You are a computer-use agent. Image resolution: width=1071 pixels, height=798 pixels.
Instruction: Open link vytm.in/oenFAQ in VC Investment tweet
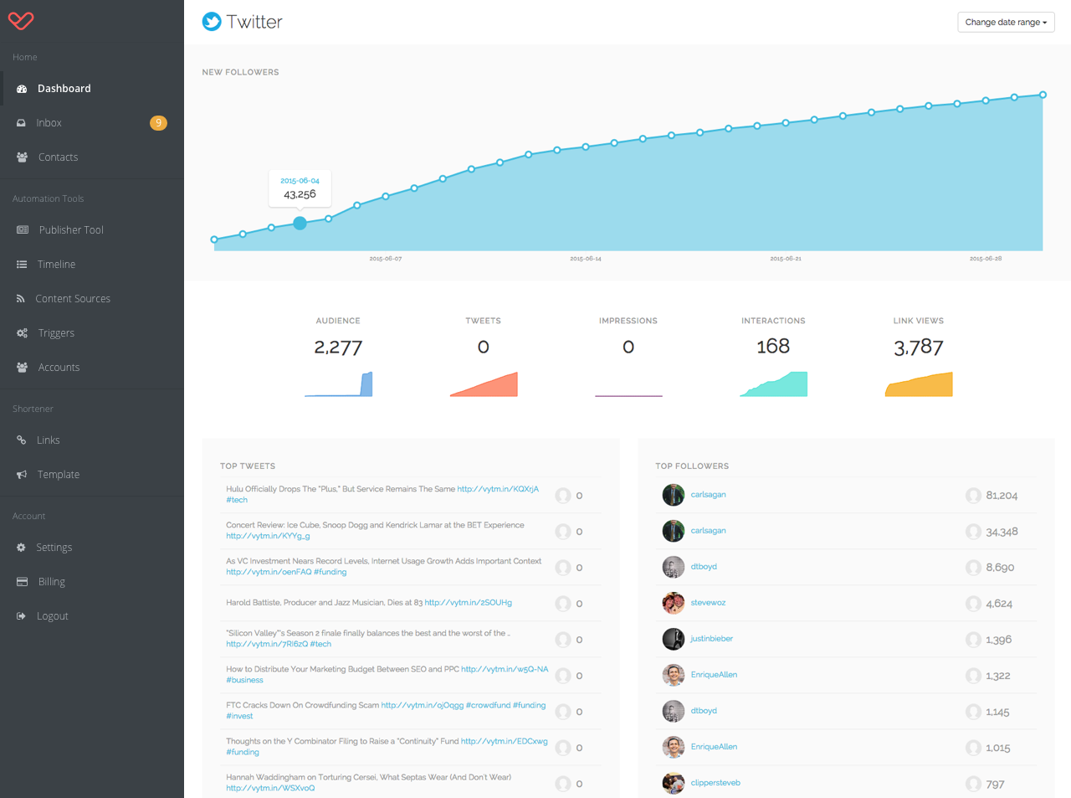tap(269, 572)
